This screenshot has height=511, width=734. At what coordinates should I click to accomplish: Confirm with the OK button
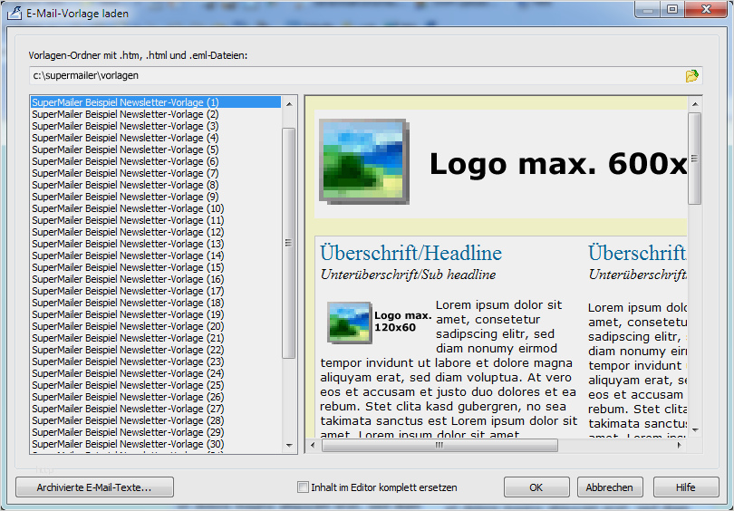click(x=536, y=487)
